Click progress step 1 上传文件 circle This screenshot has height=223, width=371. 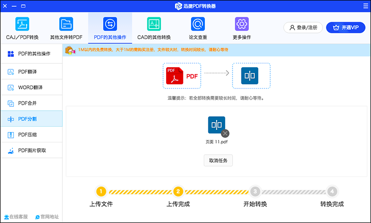(101, 191)
